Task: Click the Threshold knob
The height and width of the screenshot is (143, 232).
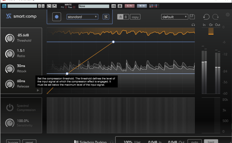Action: (10, 38)
